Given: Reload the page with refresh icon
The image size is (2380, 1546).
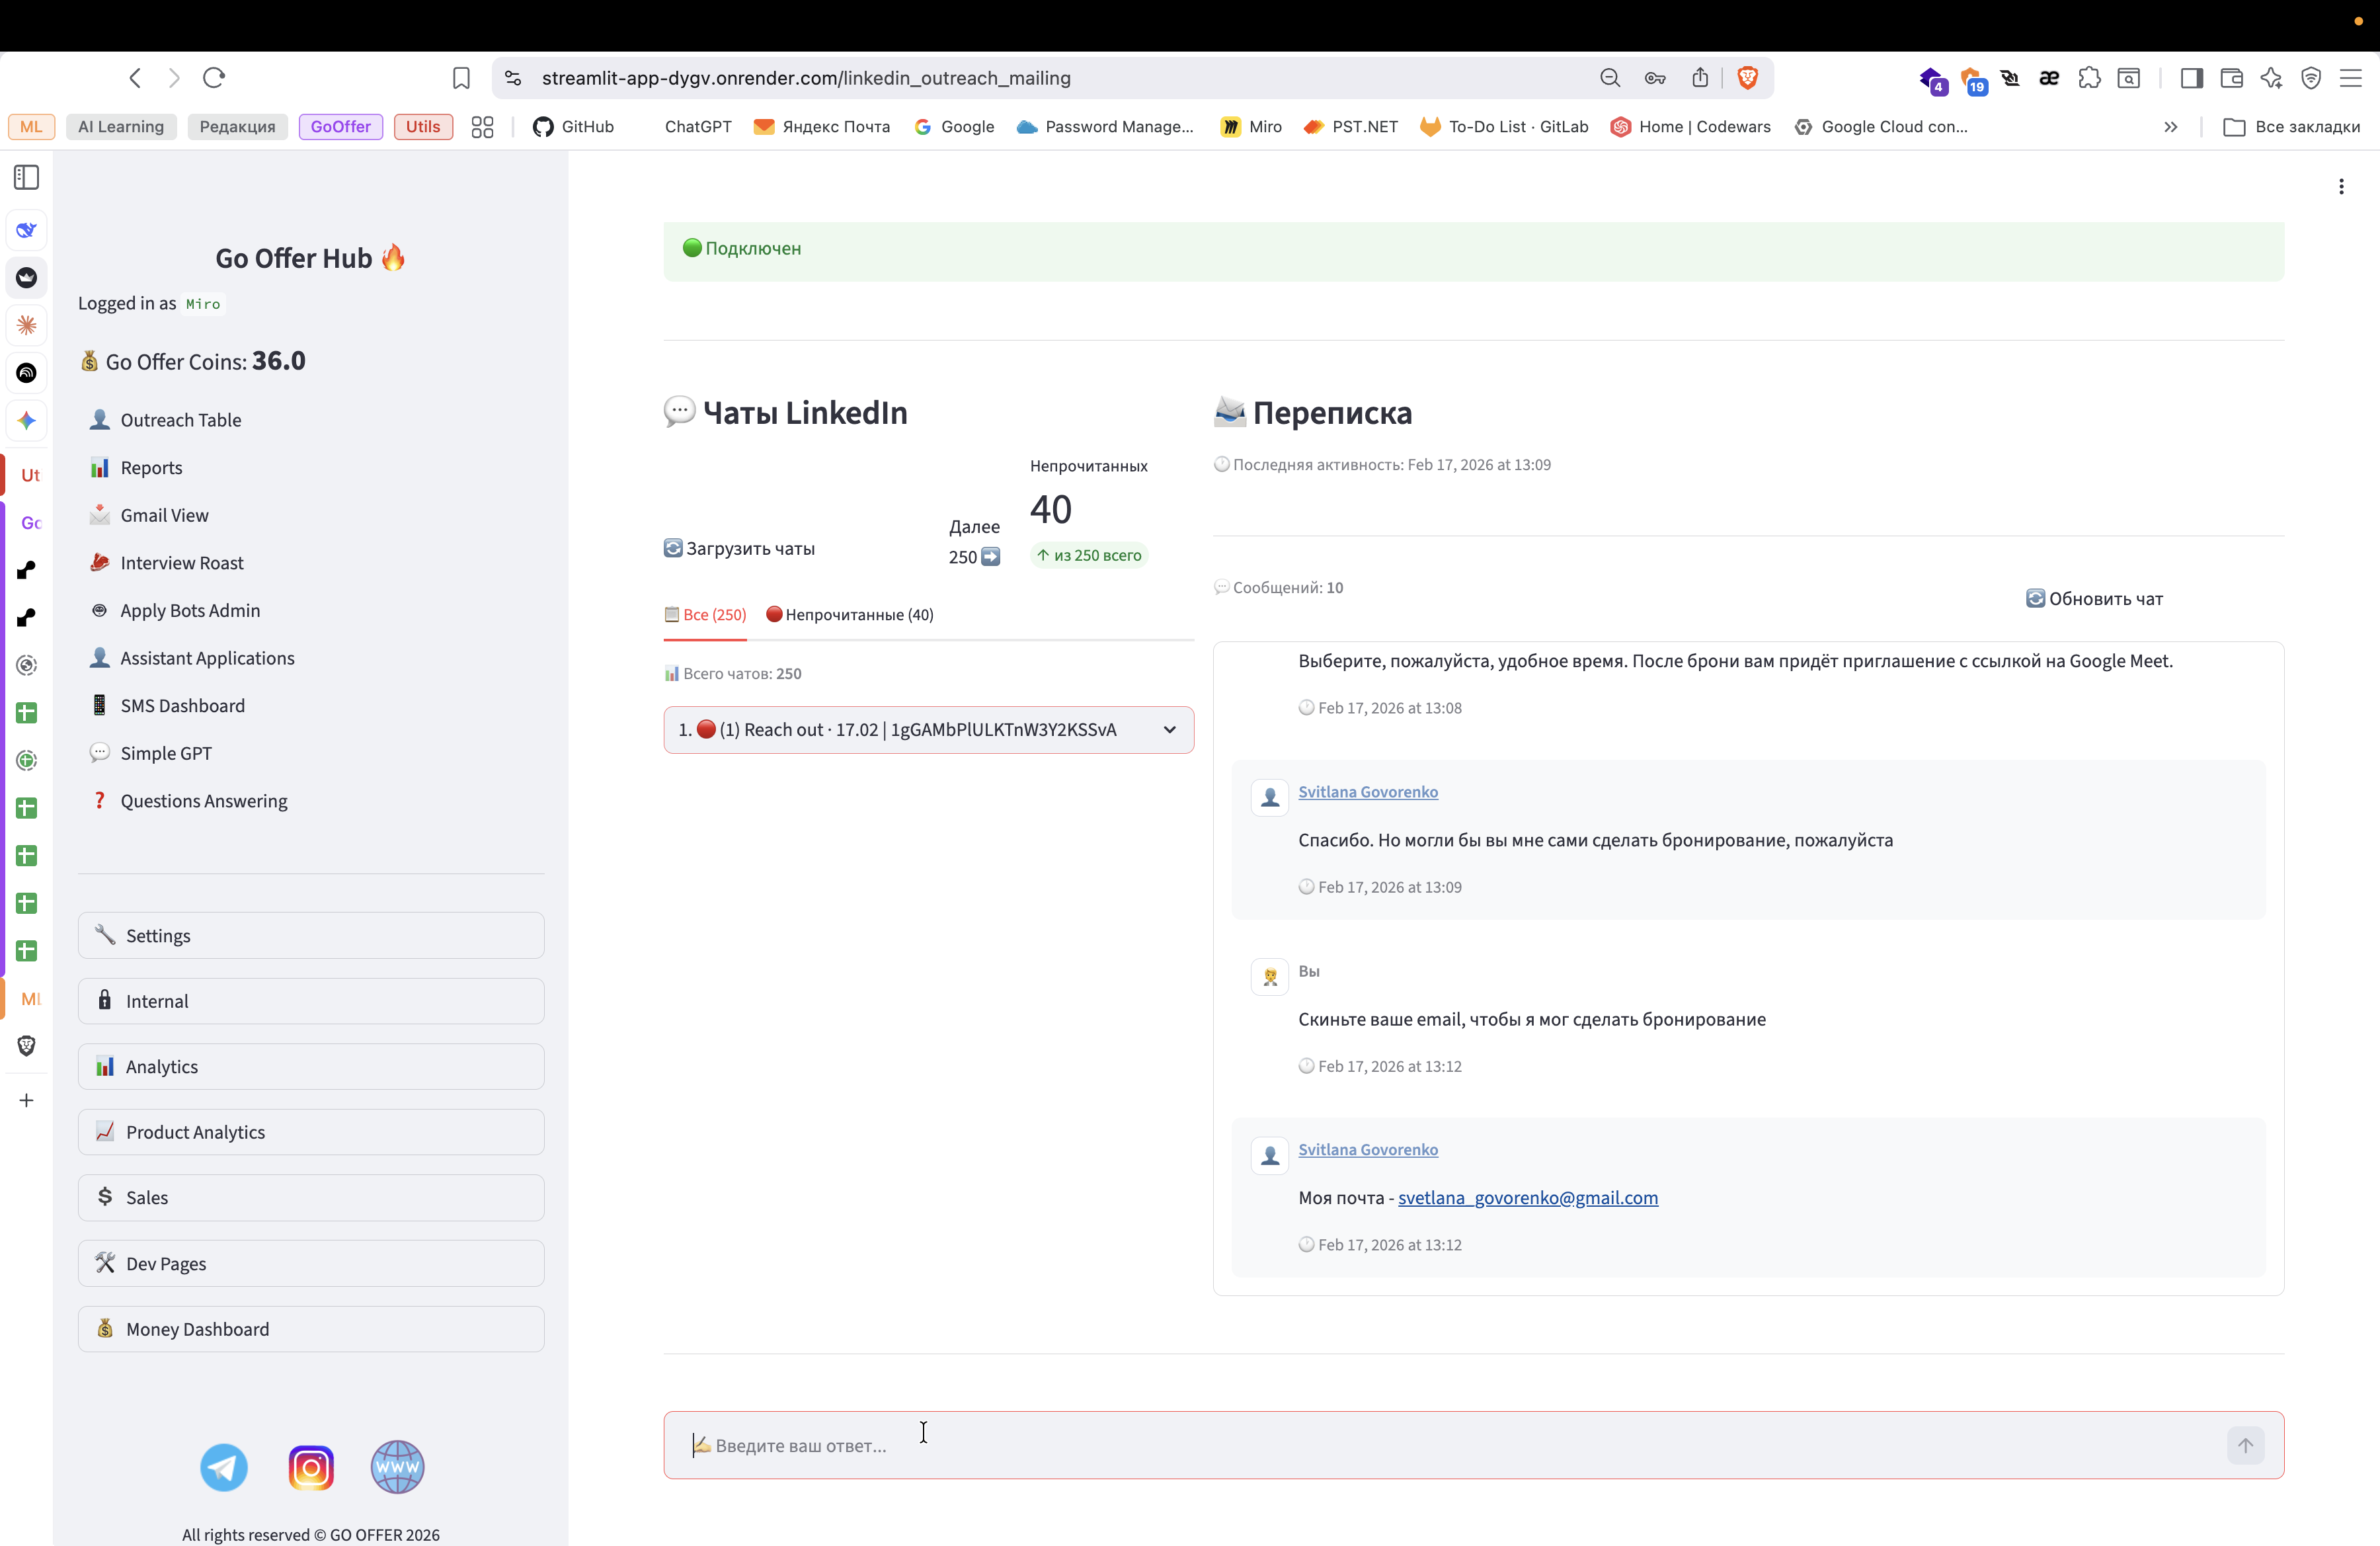Looking at the screenshot, I should coord(214,78).
